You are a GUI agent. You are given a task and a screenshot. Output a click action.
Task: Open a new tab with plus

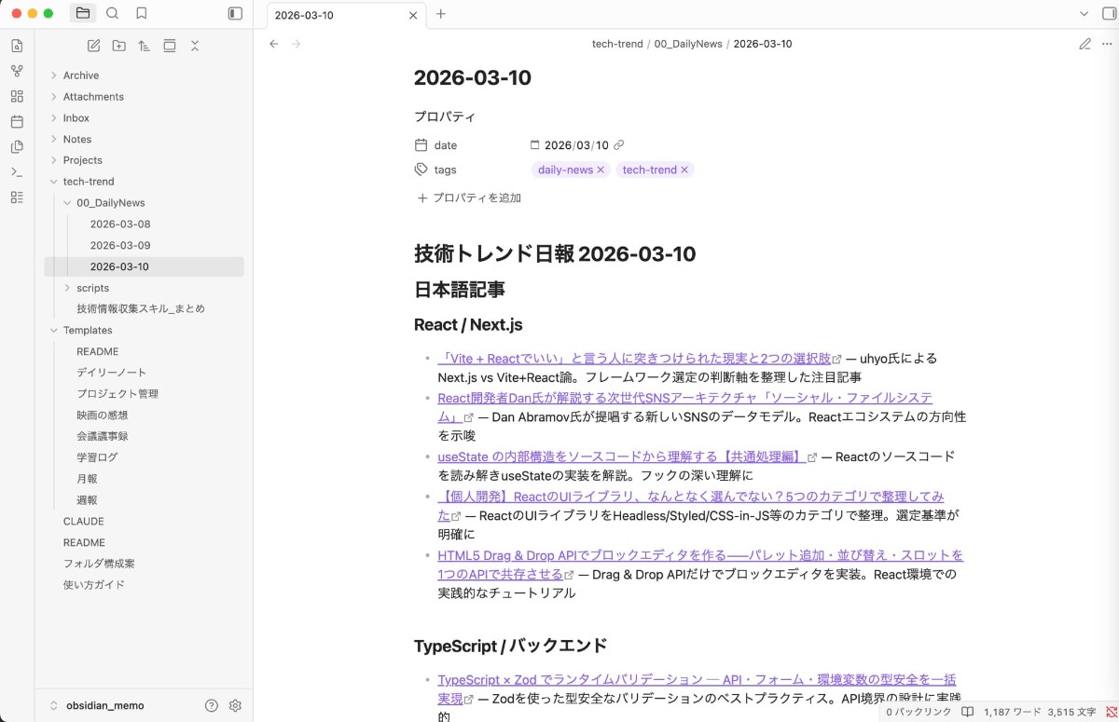[x=441, y=14]
